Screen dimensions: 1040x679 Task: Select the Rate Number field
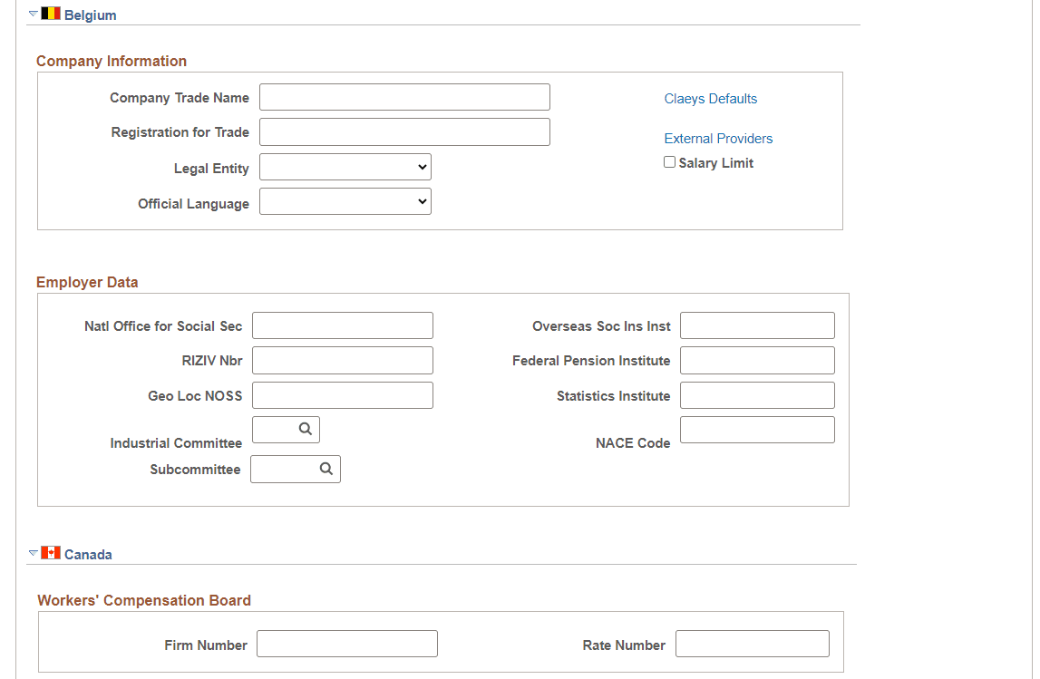tap(752, 644)
